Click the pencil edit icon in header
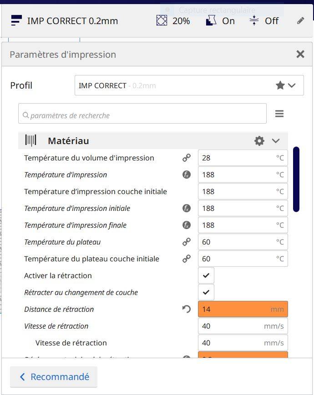This screenshot has width=314, height=395. (x=300, y=20)
